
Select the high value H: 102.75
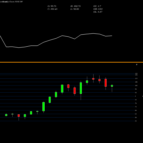click(76, 6)
